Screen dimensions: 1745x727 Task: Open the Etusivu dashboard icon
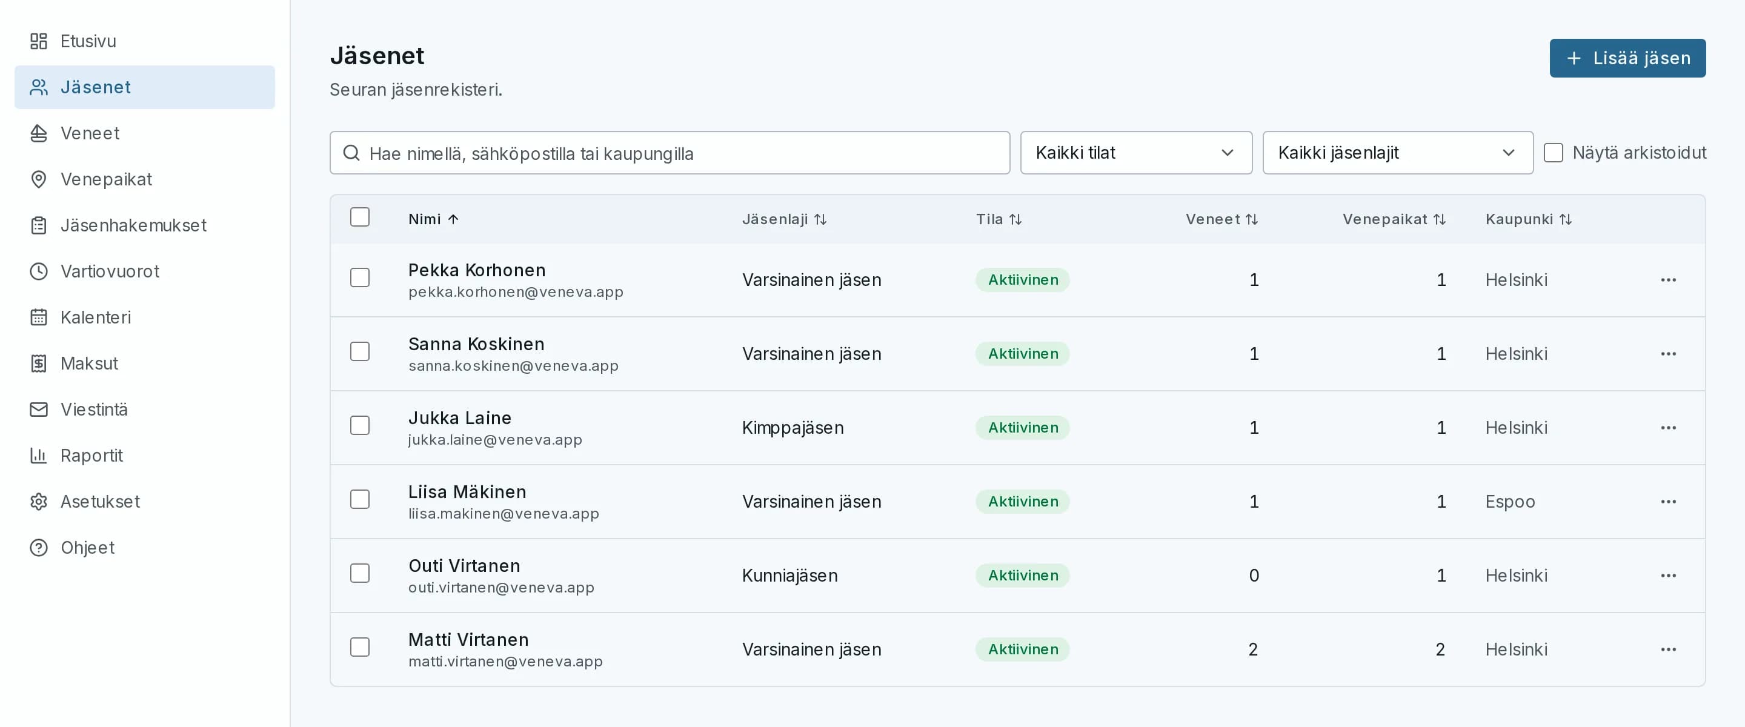click(x=39, y=41)
